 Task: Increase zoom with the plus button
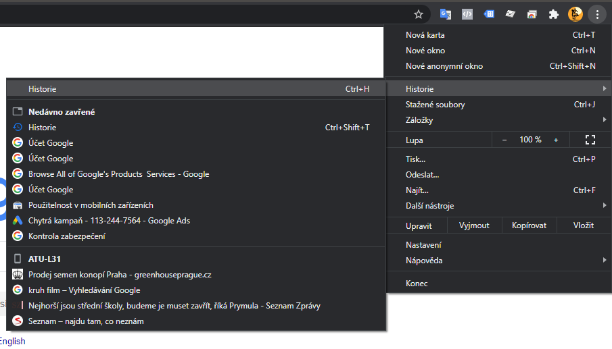click(556, 140)
